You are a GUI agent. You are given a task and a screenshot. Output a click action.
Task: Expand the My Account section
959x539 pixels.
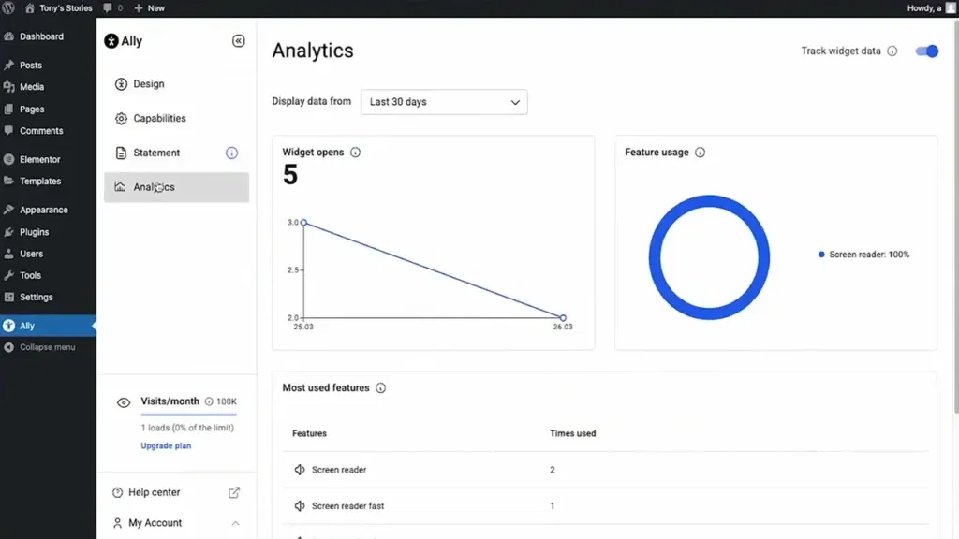(235, 523)
